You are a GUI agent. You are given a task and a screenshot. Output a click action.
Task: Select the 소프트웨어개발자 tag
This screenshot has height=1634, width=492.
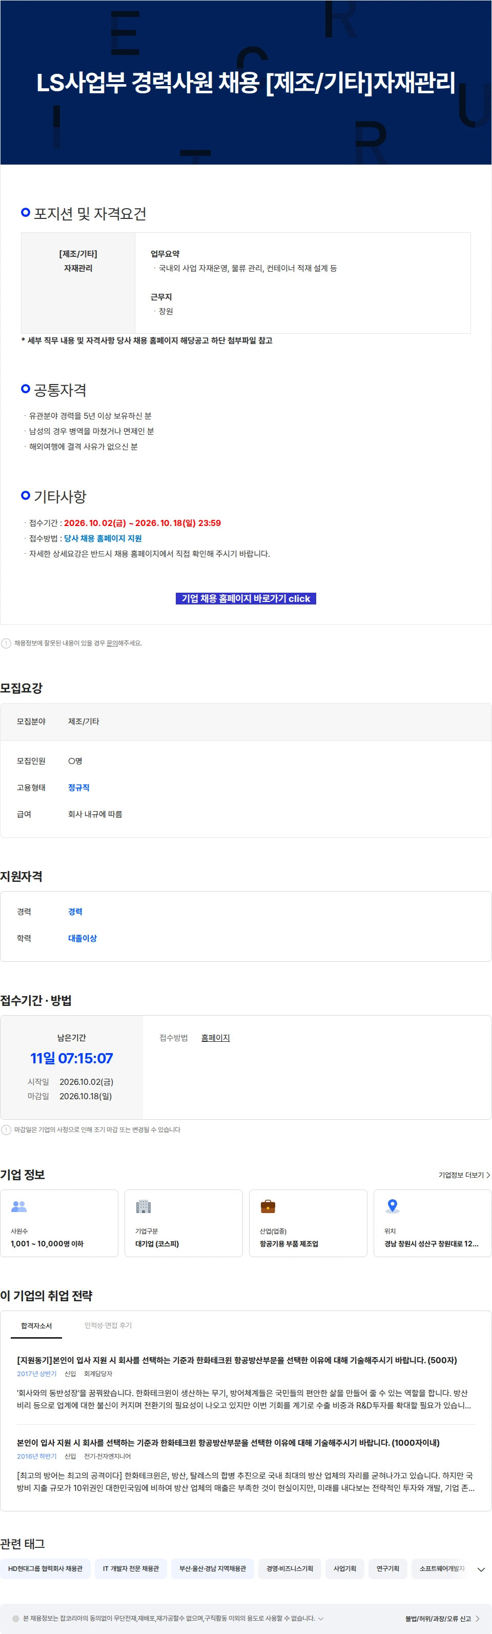pyautogui.click(x=442, y=1569)
